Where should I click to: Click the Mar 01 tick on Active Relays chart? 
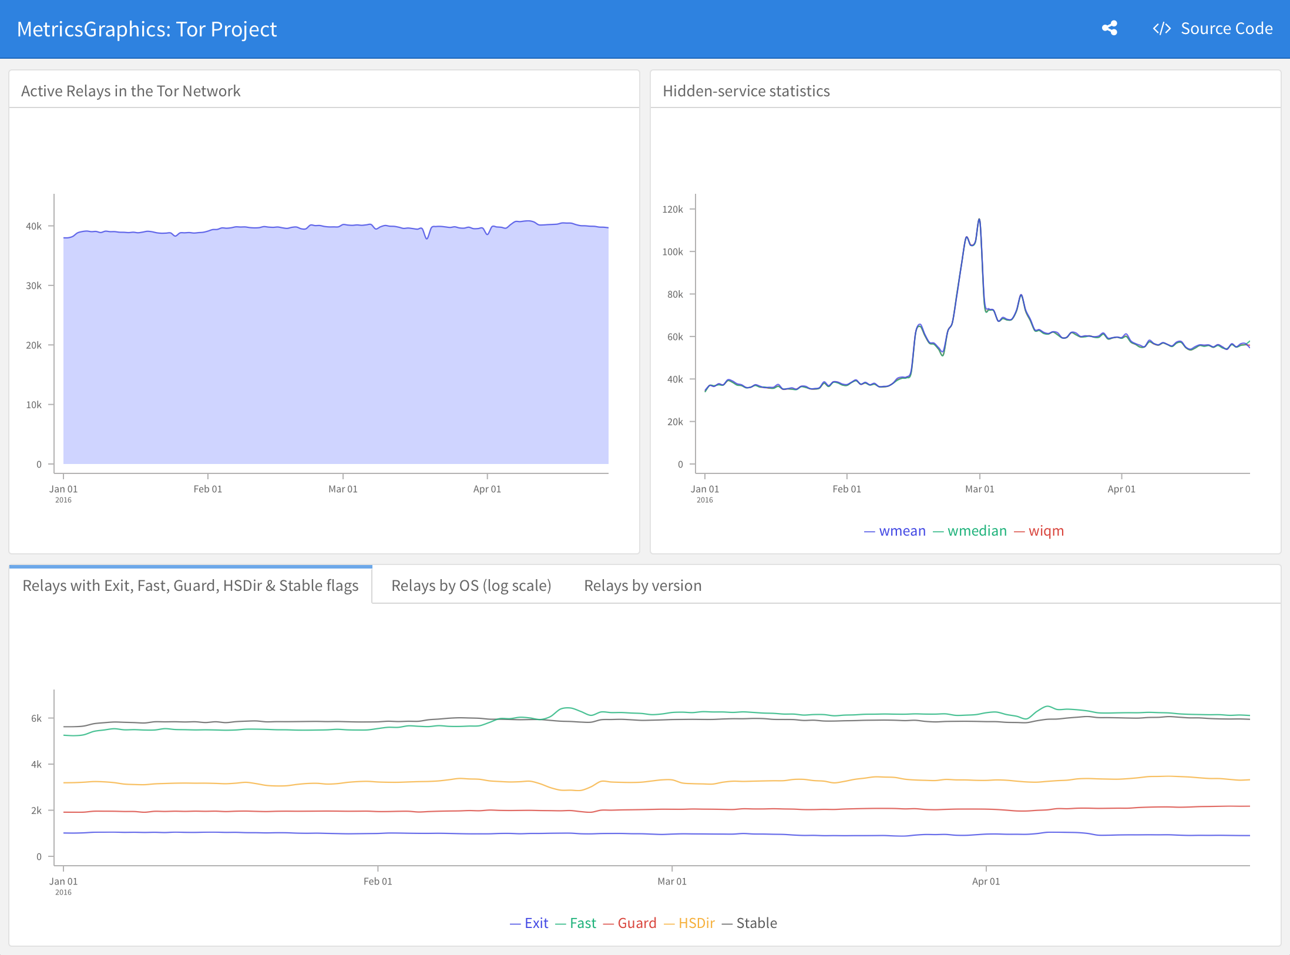tap(343, 489)
